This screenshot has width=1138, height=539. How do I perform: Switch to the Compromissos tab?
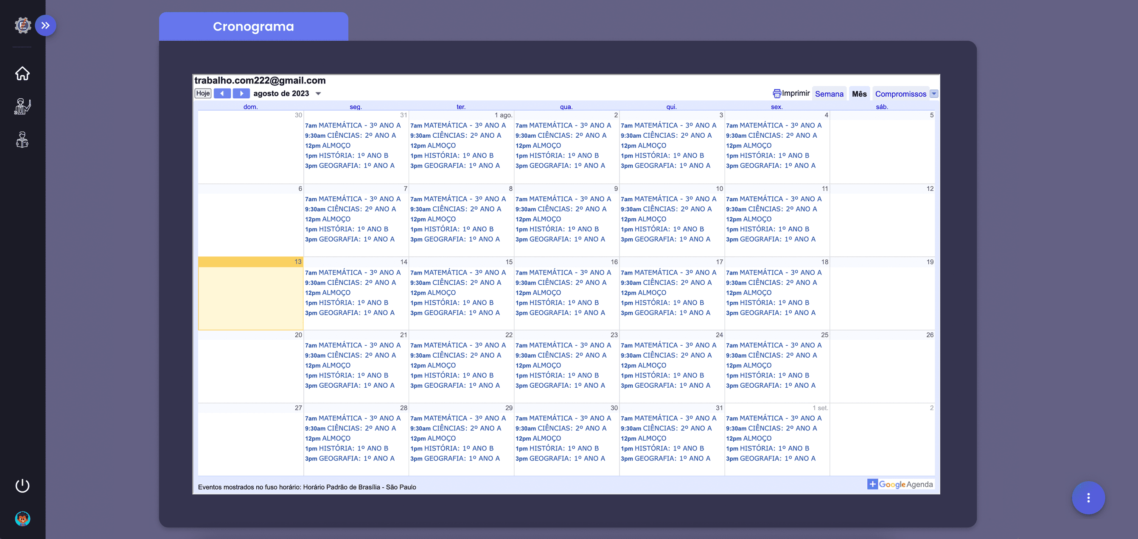(x=900, y=94)
